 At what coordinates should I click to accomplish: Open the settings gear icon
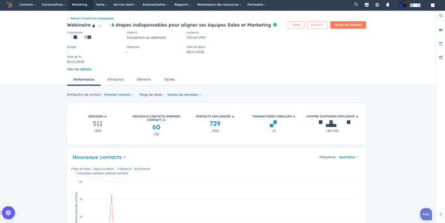pyautogui.click(x=377, y=5)
